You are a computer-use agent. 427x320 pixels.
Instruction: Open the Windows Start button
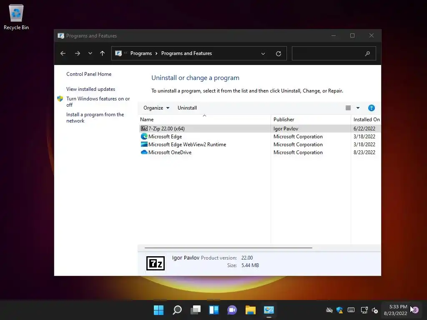(158, 310)
